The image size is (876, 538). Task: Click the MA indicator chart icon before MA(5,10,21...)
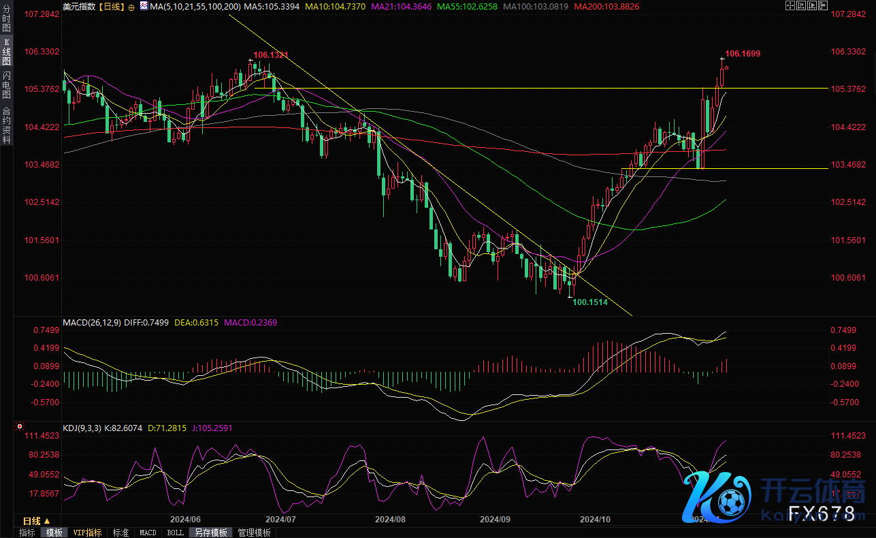pyautogui.click(x=142, y=6)
